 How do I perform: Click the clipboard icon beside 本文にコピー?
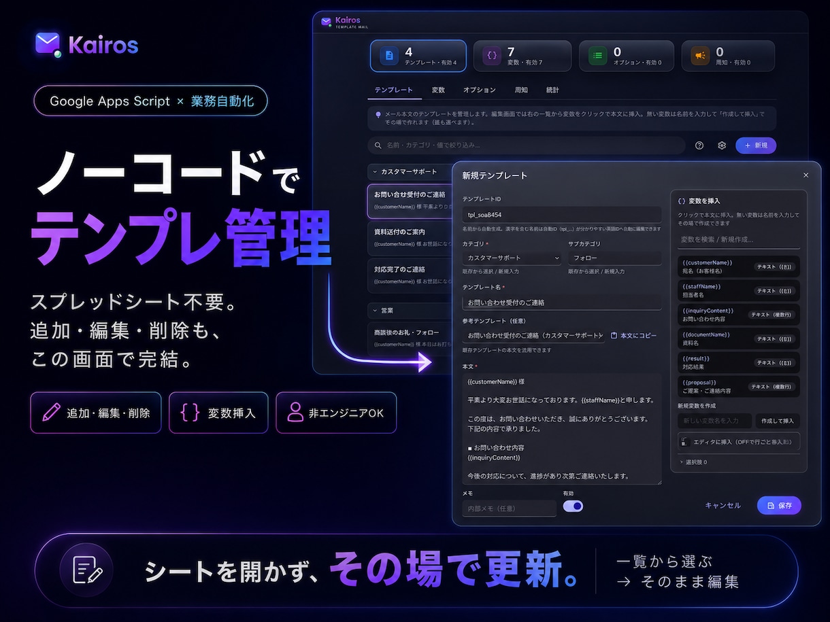point(614,336)
